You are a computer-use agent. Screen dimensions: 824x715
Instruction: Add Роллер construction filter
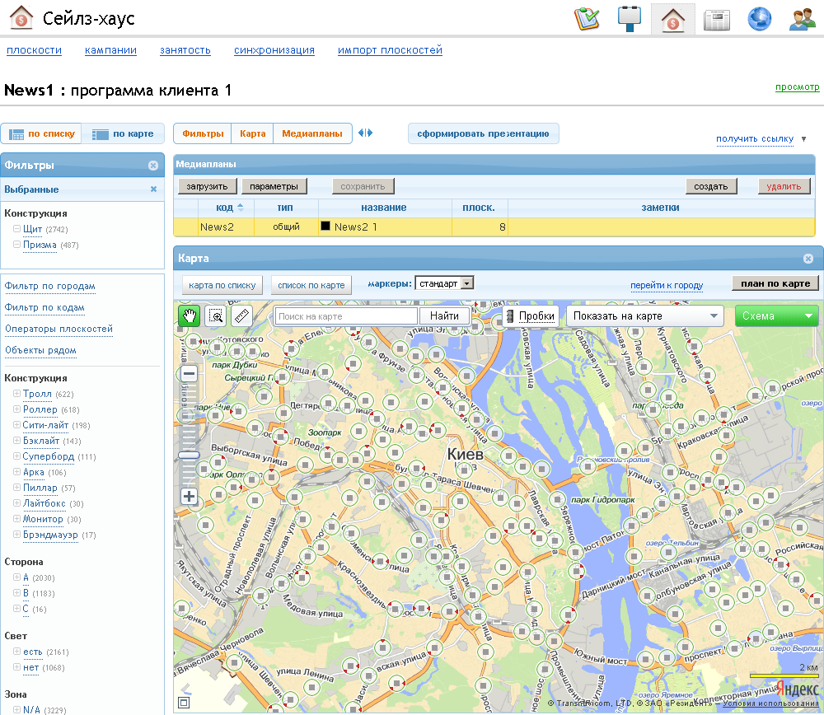16,409
